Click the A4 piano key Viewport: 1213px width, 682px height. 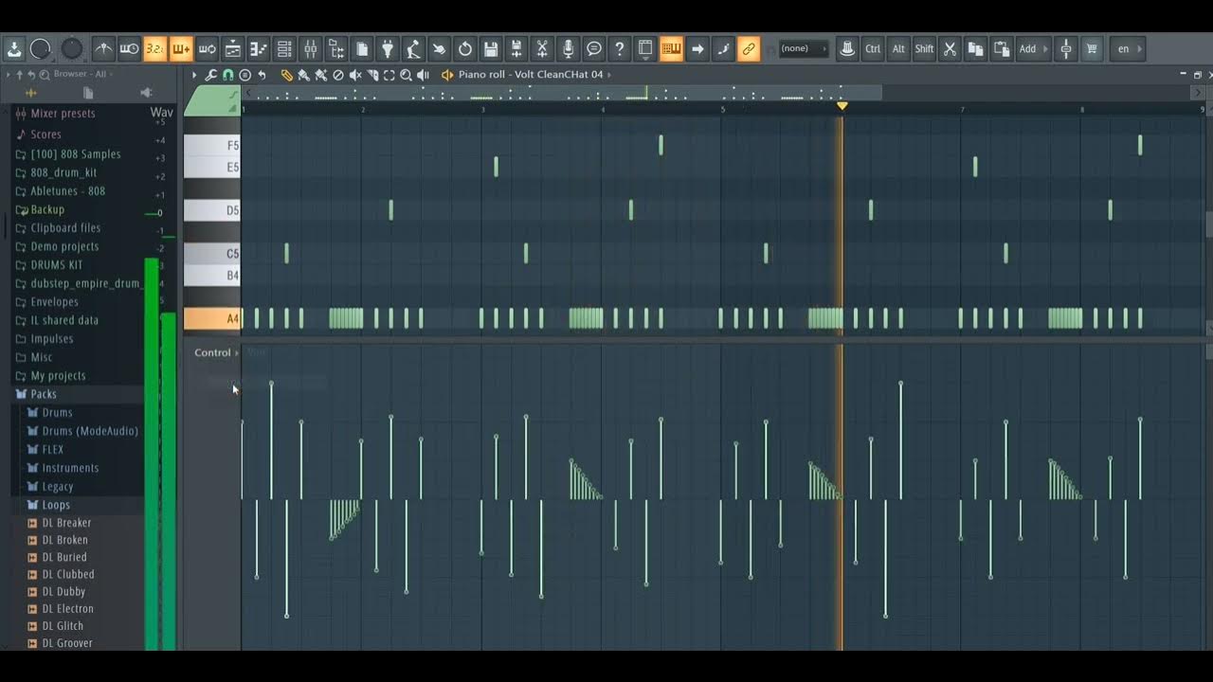coord(212,319)
